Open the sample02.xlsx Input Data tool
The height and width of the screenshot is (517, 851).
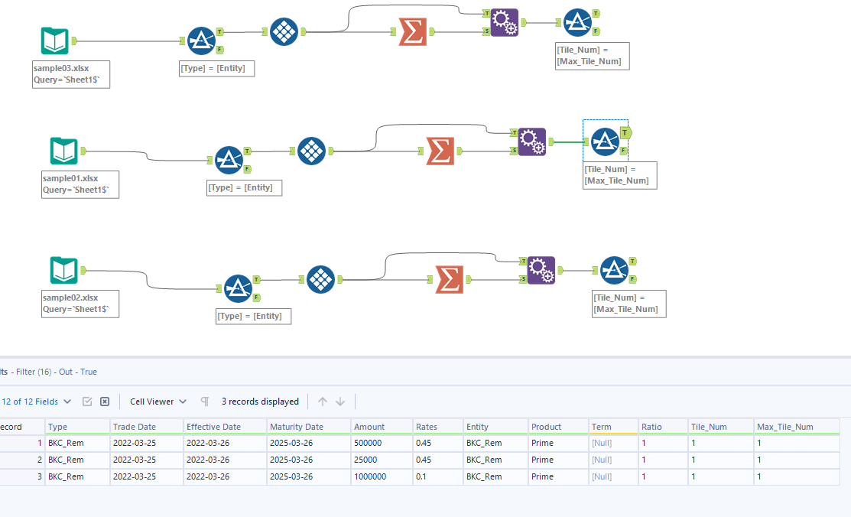pyautogui.click(x=63, y=270)
